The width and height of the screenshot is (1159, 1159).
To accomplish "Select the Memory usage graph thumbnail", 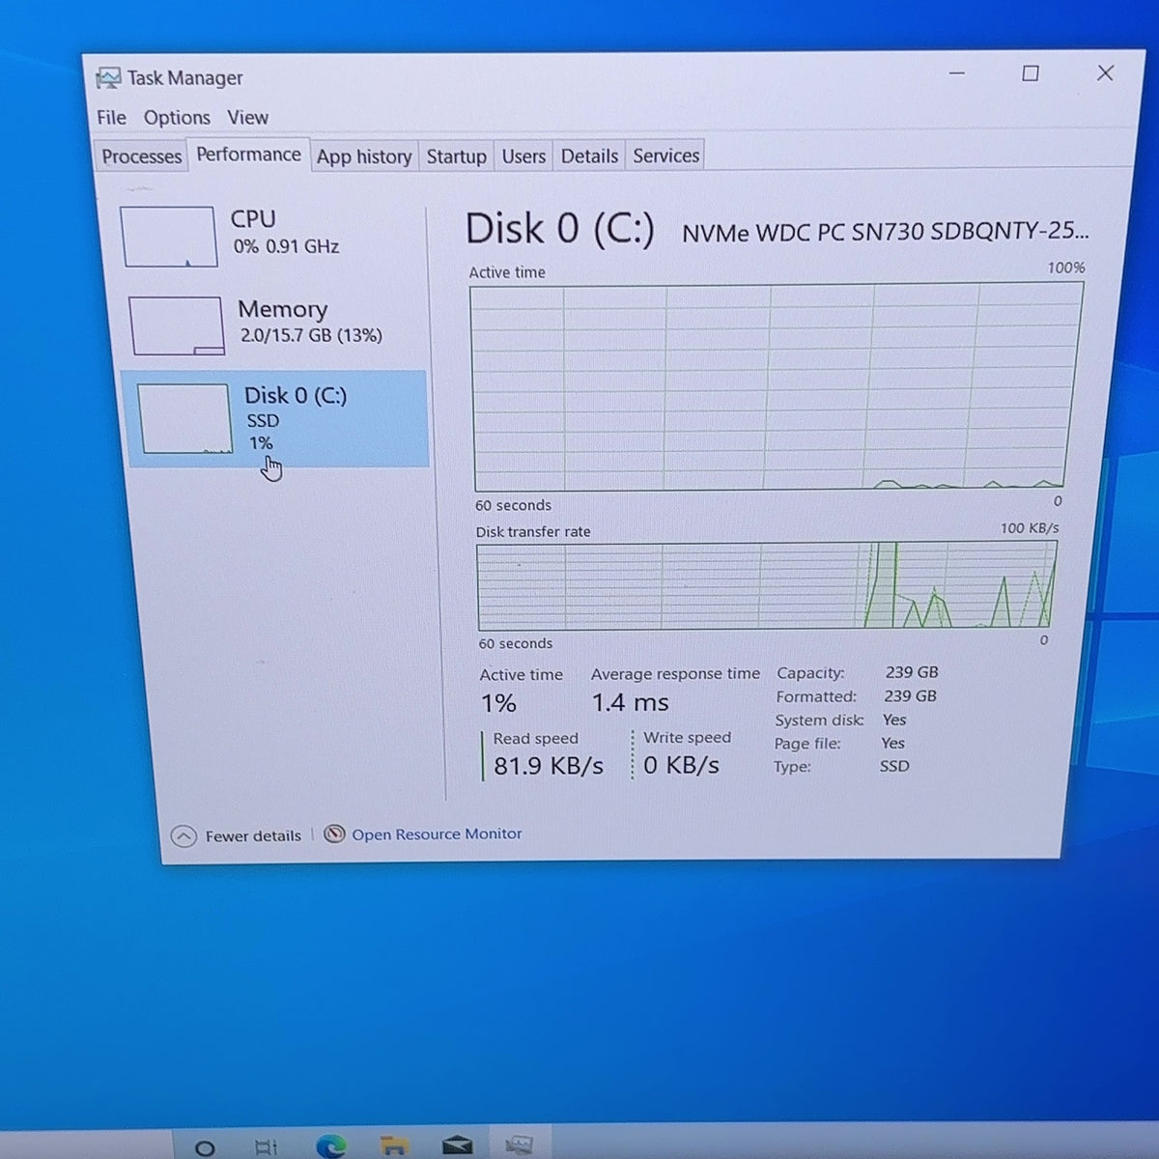I will pos(177,326).
